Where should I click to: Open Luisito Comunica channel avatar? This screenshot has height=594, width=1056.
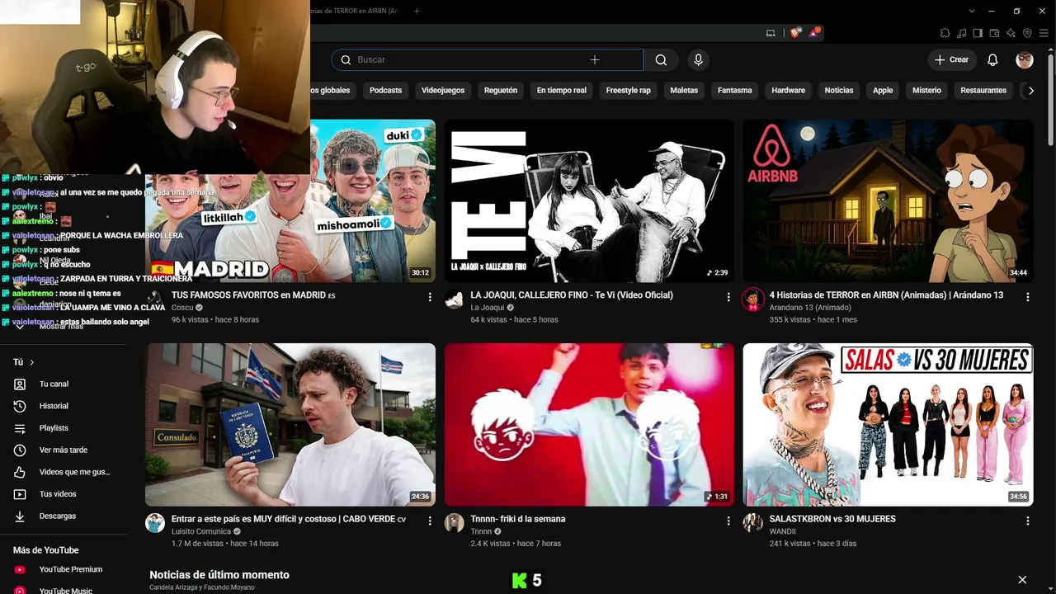point(155,523)
